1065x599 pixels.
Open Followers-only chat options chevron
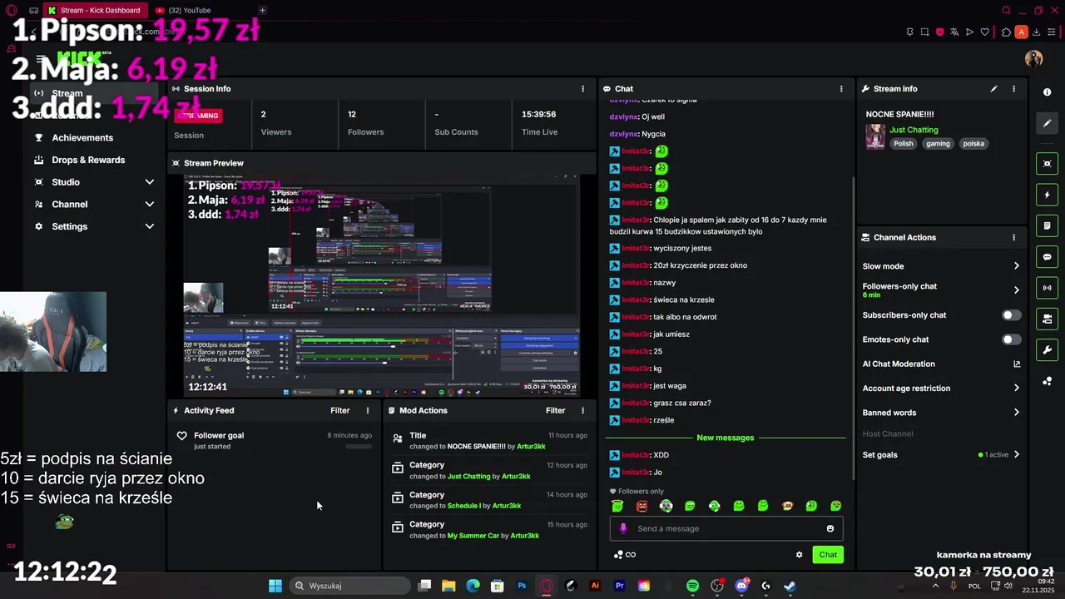(1016, 290)
